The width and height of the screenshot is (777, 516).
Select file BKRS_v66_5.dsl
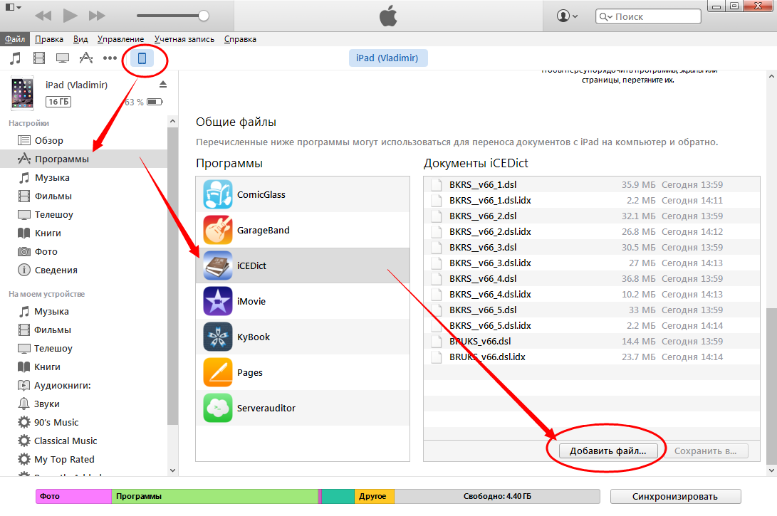[592, 310]
